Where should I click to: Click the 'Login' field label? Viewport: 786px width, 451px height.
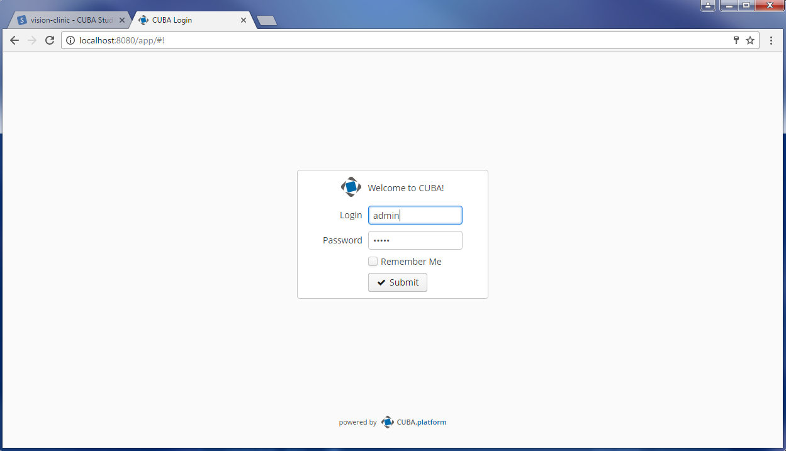[351, 215]
